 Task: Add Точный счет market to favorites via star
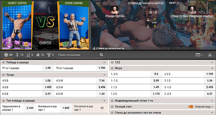tap(112, 107)
